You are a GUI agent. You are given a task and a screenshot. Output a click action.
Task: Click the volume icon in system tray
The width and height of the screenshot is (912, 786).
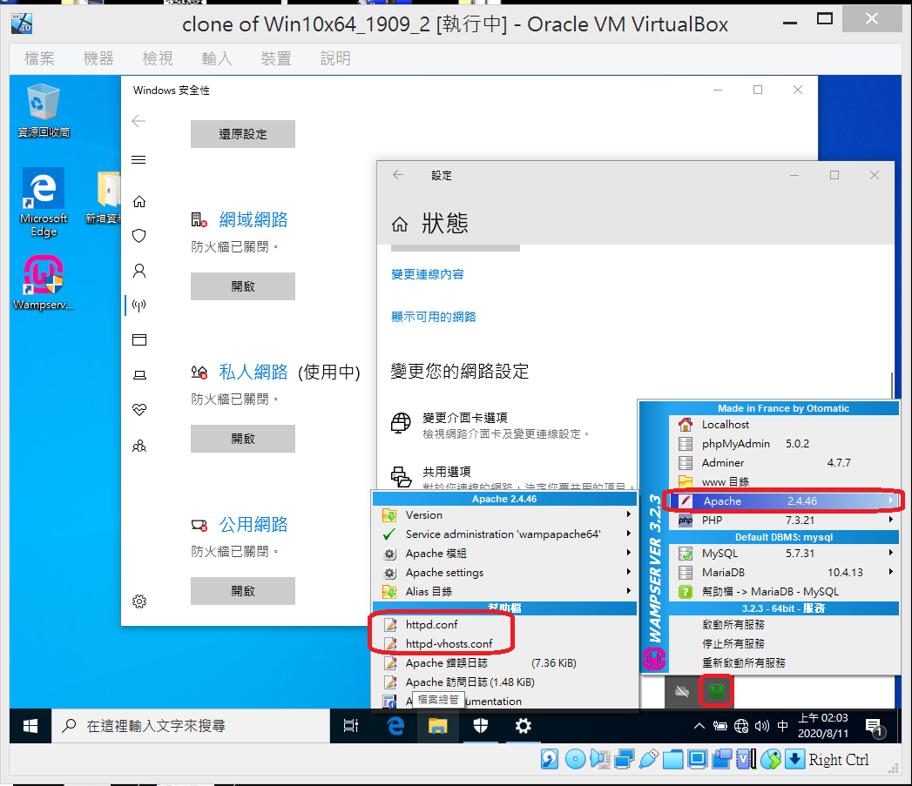point(761,726)
